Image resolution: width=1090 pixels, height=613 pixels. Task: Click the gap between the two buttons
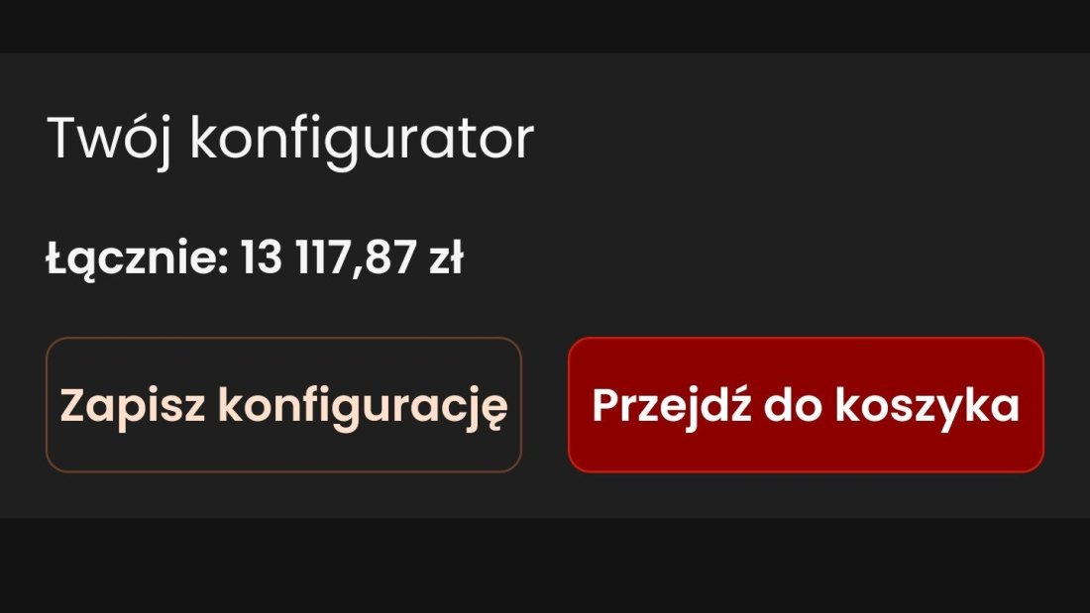pyautogui.click(x=545, y=404)
